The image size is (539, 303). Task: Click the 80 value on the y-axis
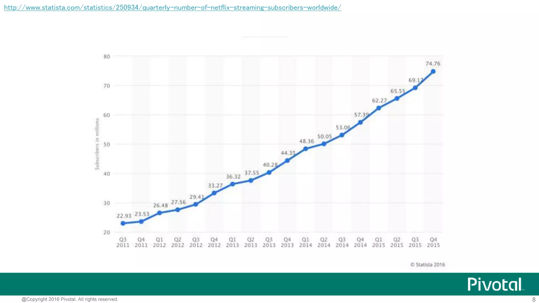click(107, 57)
